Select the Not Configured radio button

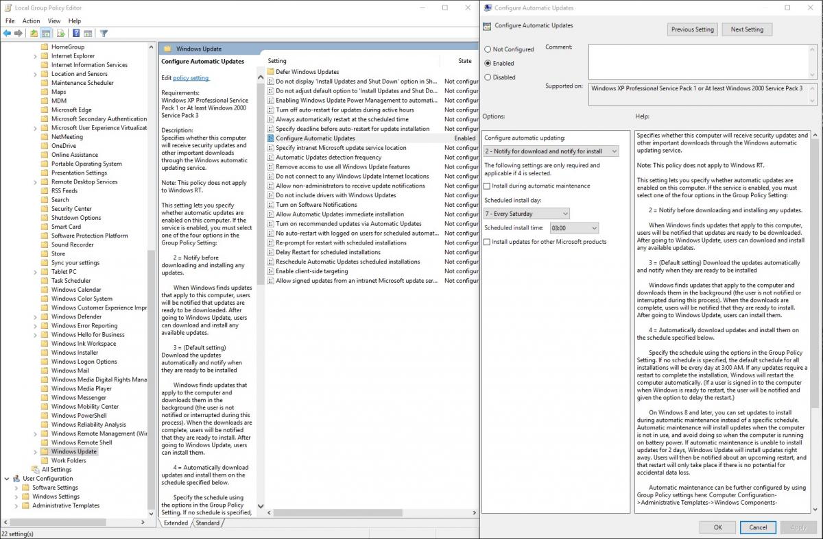tap(488, 49)
